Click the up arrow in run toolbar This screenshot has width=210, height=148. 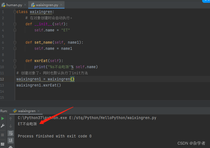11,119
